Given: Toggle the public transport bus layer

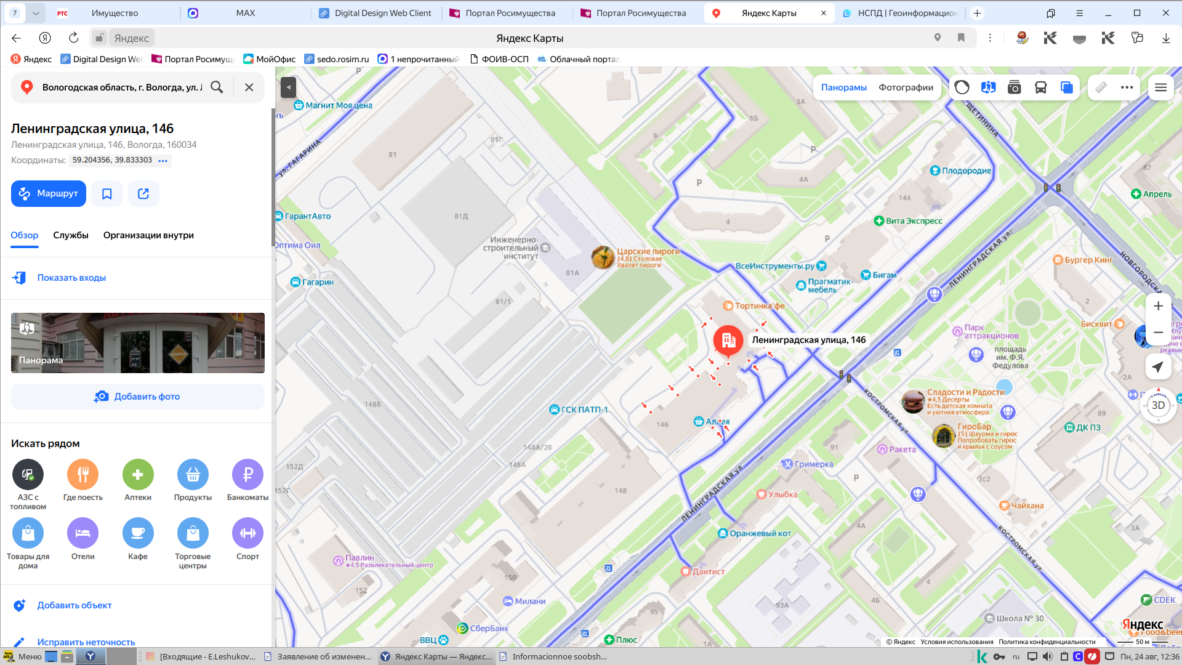Looking at the screenshot, I should (x=1040, y=87).
